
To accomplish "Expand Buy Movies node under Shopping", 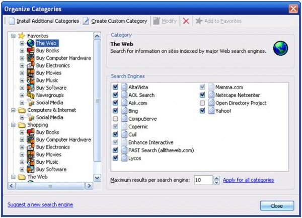I will (22, 155).
